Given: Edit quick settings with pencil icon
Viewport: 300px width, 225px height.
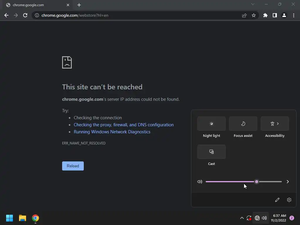Looking at the screenshot, I should click(x=277, y=200).
